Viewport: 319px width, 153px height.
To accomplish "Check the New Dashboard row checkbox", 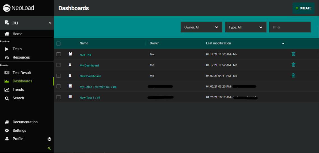I will [59, 76].
